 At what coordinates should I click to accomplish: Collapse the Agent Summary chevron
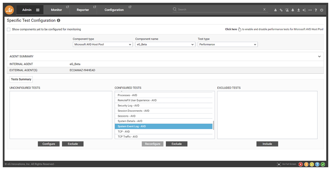[319, 56]
